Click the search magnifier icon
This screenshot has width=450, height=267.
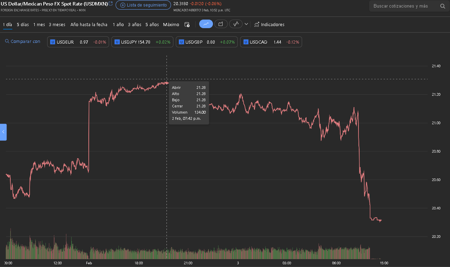click(x=442, y=6)
